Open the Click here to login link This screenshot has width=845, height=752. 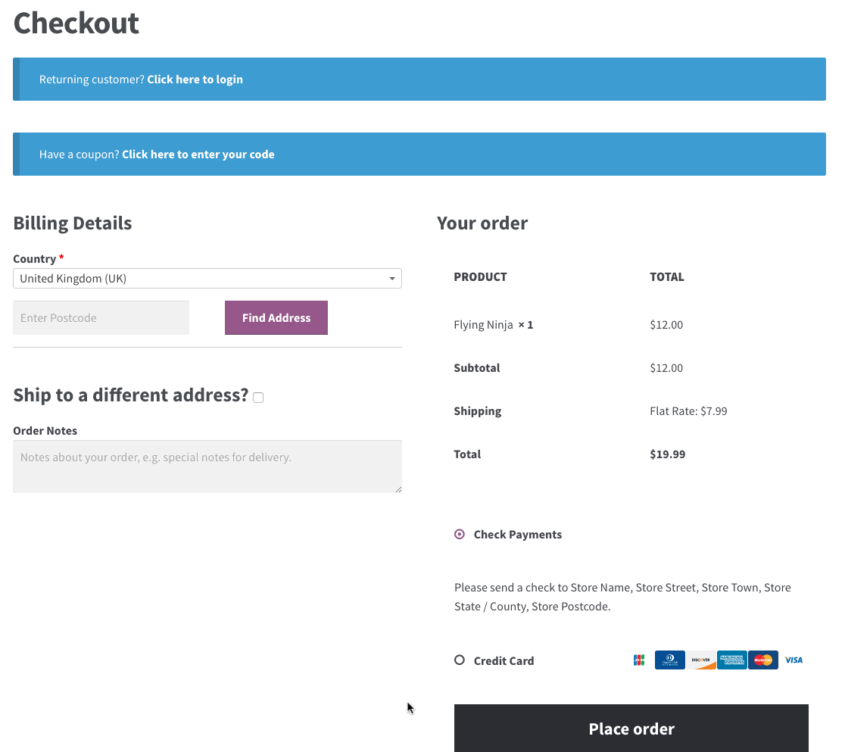tap(195, 80)
